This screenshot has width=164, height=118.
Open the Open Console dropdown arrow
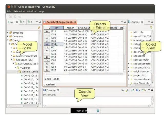[x=146, y=90]
